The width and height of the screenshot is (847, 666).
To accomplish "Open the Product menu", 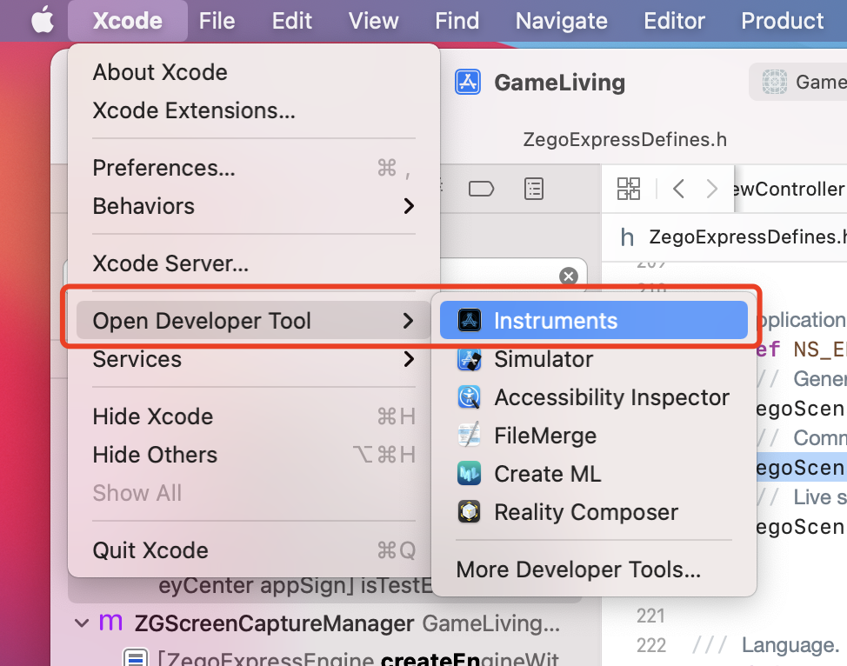I will [781, 20].
